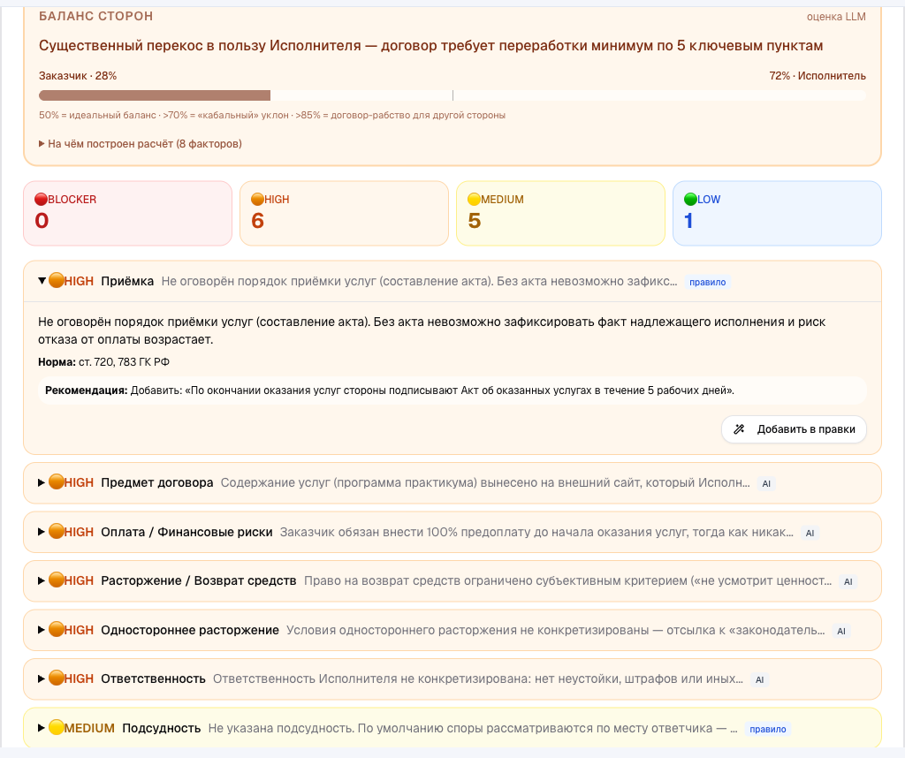Collapse the Приёмка issue section

pyautogui.click(x=42, y=281)
